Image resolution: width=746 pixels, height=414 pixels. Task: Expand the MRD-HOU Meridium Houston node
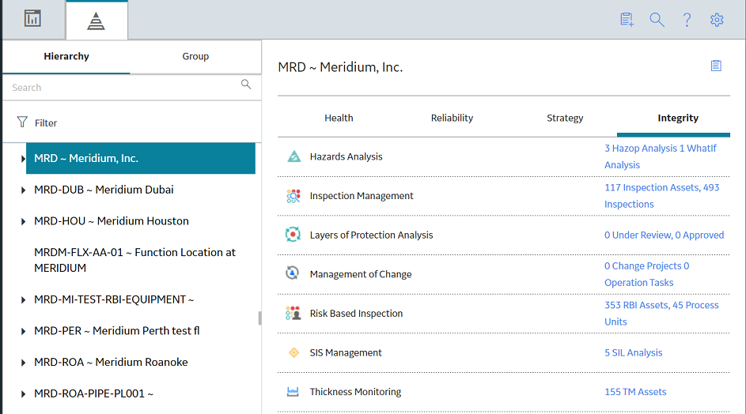[x=23, y=221]
